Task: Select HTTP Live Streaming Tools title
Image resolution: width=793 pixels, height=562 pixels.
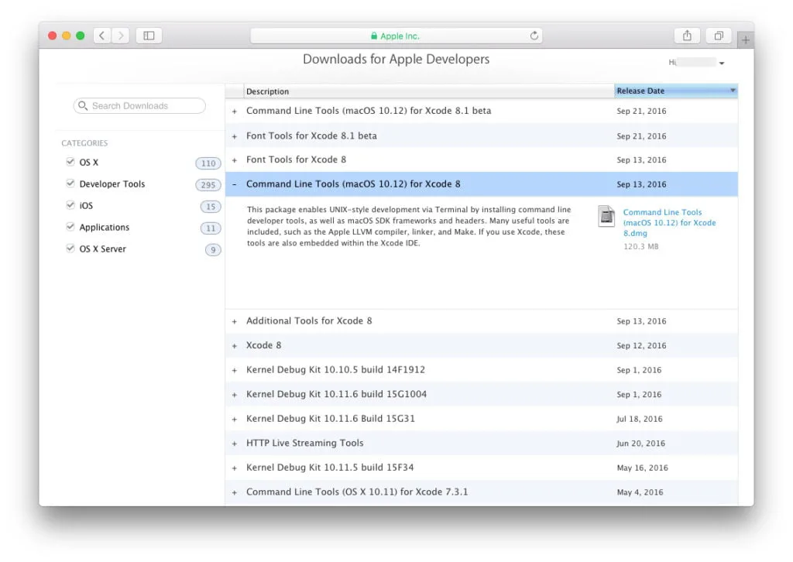Action: 305,443
